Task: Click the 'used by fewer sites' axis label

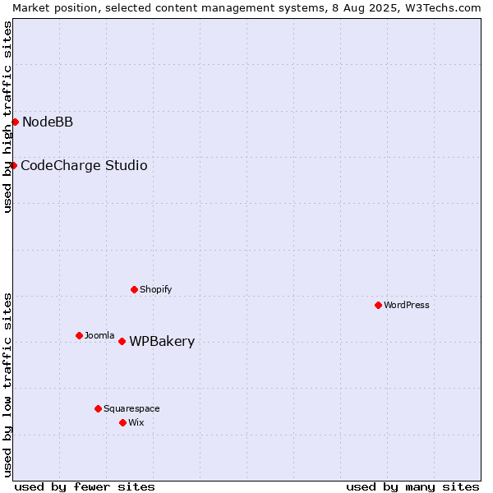Action: pyautogui.click(x=85, y=487)
